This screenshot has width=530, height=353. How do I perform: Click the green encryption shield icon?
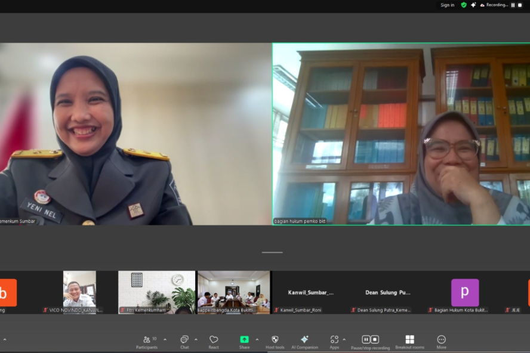click(464, 5)
